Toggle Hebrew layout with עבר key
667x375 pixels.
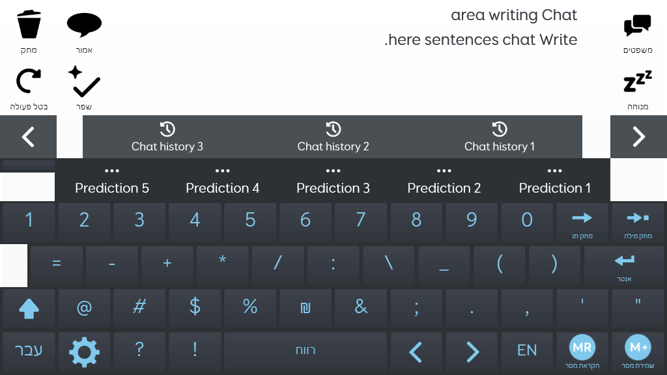29,350
